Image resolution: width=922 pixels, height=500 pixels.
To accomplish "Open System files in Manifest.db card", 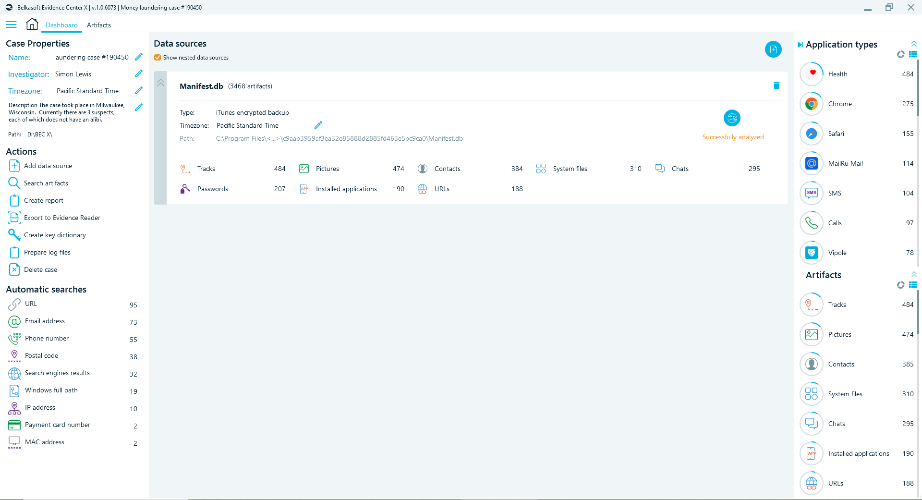I will [x=588, y=169].
